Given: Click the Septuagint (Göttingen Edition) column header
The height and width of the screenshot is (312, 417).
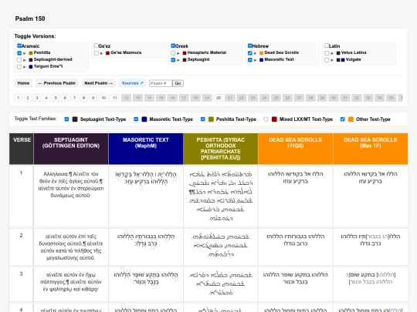Looking at the screenshot, I should (71, 149).
